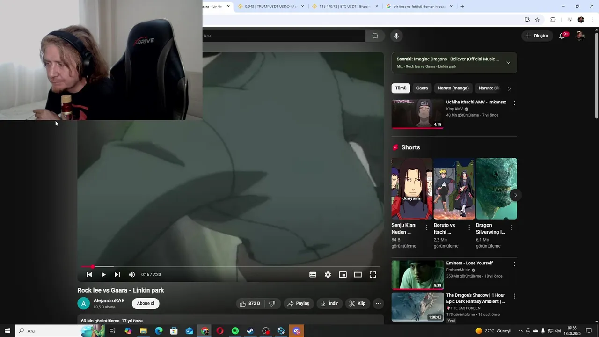Open The Dragon's Shadow video thumbnail
The image size is (599, 337).
(417, 307)
